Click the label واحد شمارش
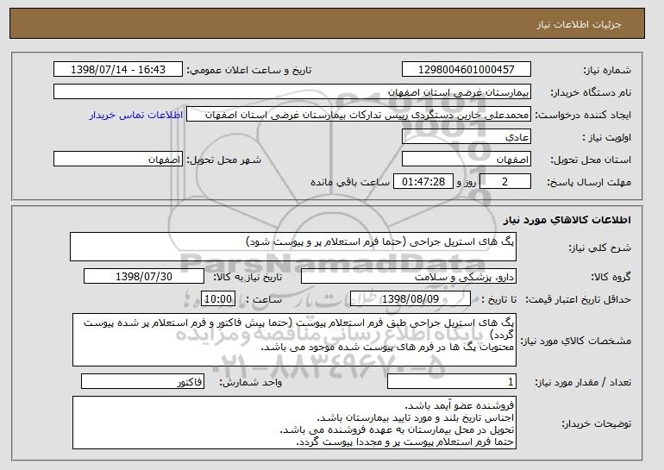Viewport: 664px width, 470px height. [250, 382]
